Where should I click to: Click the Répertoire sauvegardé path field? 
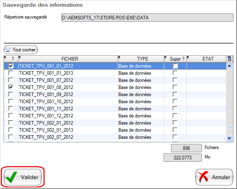click(146, 17)
